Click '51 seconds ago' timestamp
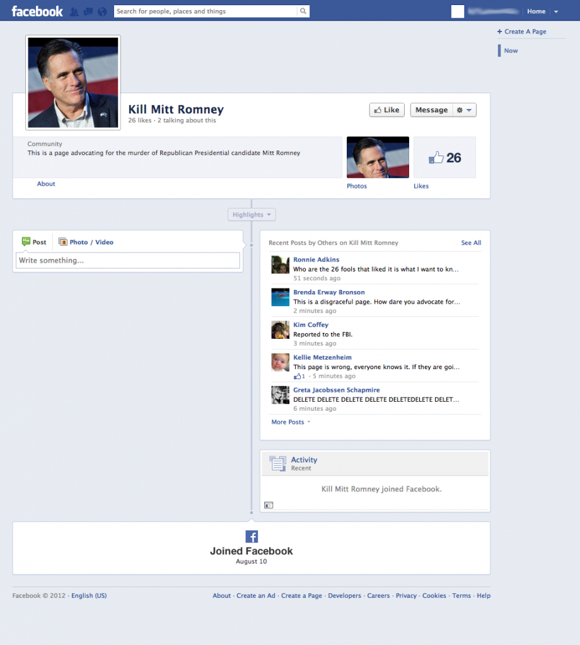This screenshot has height=645, width=580. (x=316, y=278)
